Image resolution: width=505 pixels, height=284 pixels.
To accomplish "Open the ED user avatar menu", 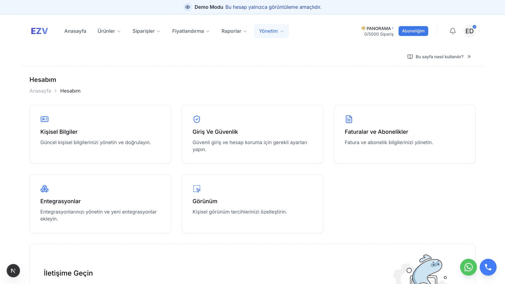I will [470, 31].
